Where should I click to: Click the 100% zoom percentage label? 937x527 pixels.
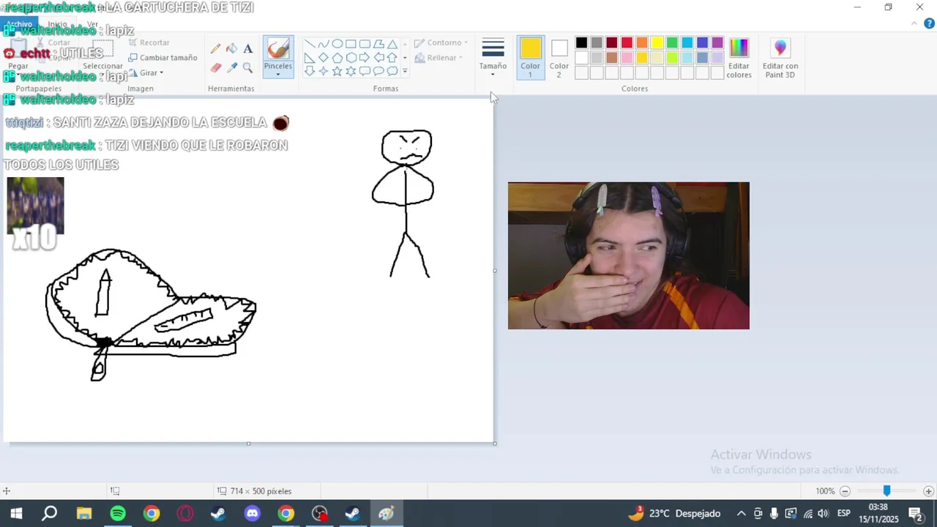pos(825,491)
